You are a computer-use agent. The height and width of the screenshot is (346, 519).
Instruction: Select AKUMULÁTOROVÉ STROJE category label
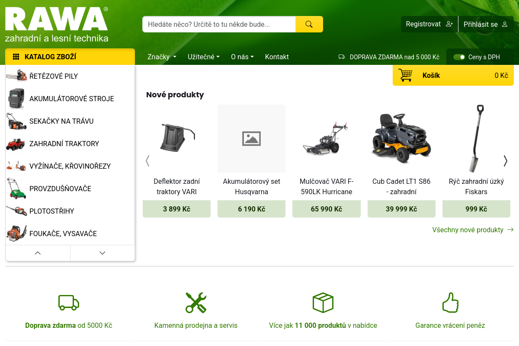click(x=72, y=99)
